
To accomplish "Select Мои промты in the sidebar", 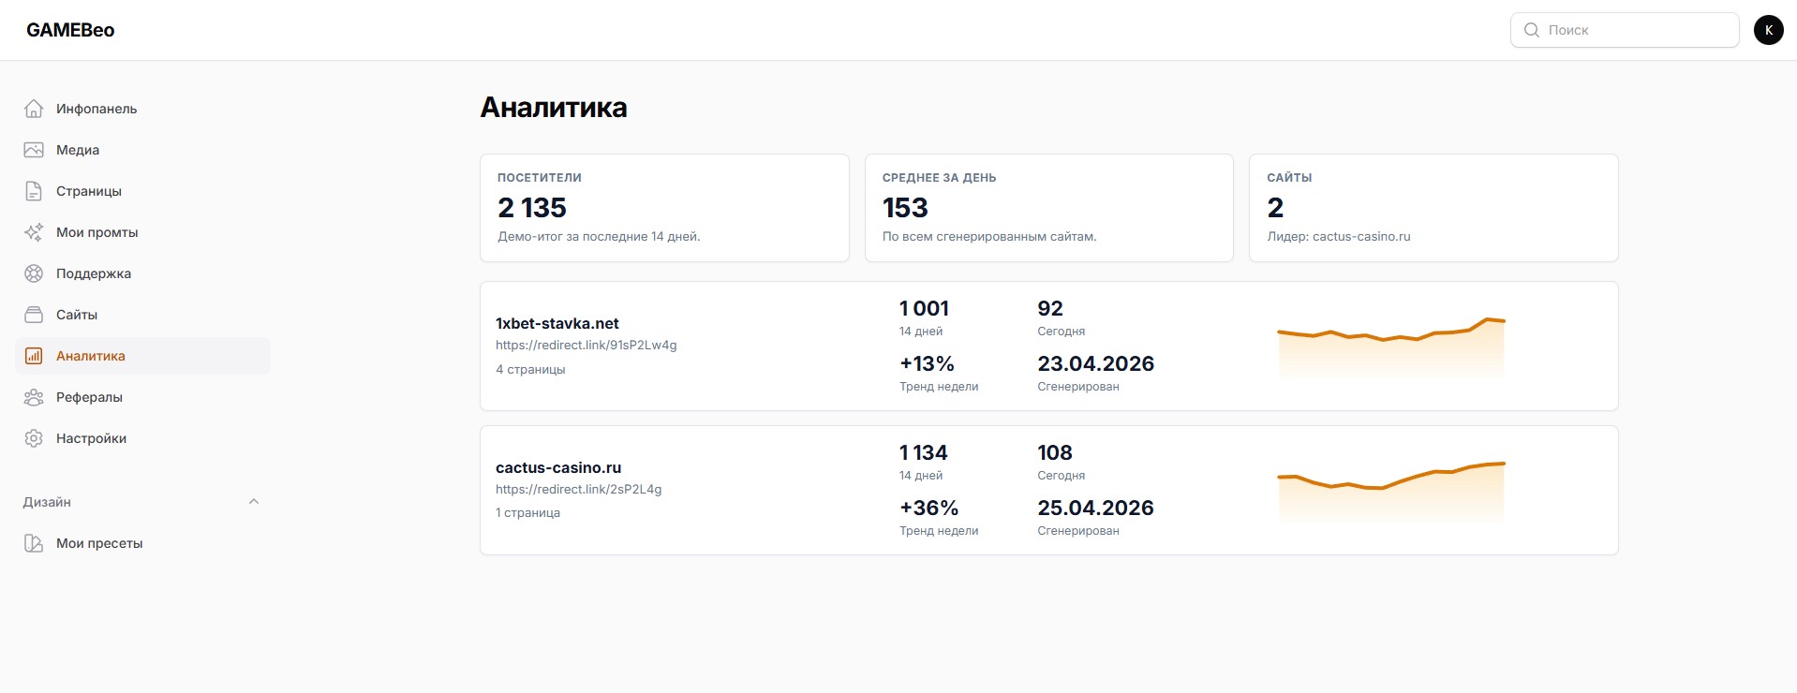I will [142, 232].
